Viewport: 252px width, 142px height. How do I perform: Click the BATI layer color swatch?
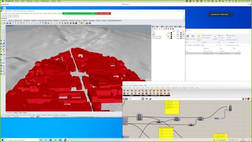pyautogui.click(x=171, y=35)
